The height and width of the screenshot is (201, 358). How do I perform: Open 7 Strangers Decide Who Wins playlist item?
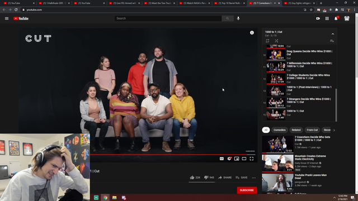click(299, 102)
